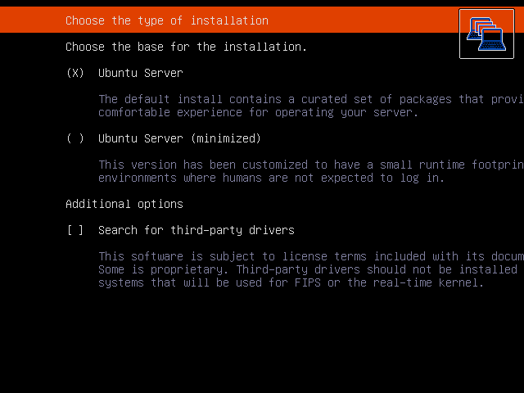Viewport: 524px width, 393px height.
Task: Click the "Search for third-party drivers" label
Action: 196,230
